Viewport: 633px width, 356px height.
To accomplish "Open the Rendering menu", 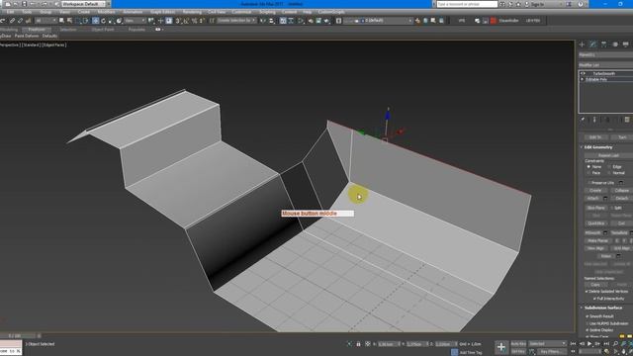I will (x=192, y=12).
